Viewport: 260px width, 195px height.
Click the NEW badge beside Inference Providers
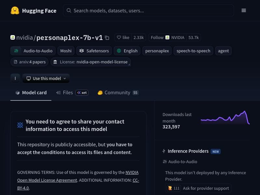point(215,151)
